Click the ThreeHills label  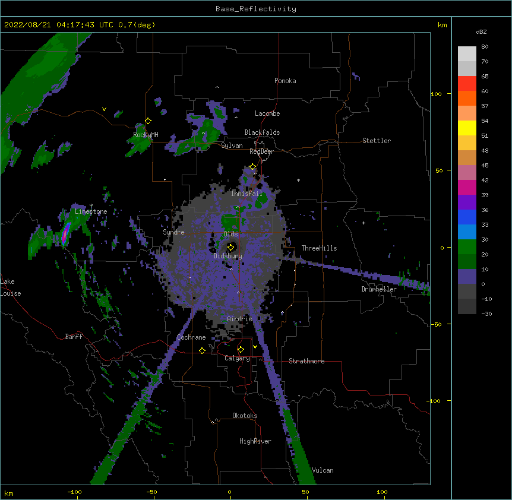click(x=319, y=248)
